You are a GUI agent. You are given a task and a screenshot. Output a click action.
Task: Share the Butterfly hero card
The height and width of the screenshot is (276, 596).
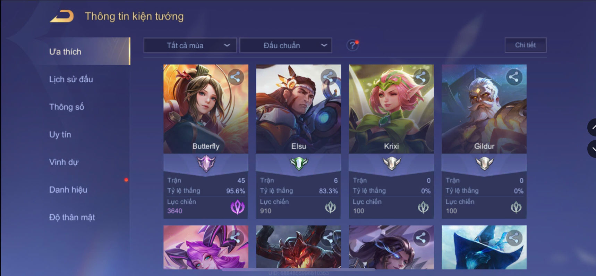pos(236,77)
